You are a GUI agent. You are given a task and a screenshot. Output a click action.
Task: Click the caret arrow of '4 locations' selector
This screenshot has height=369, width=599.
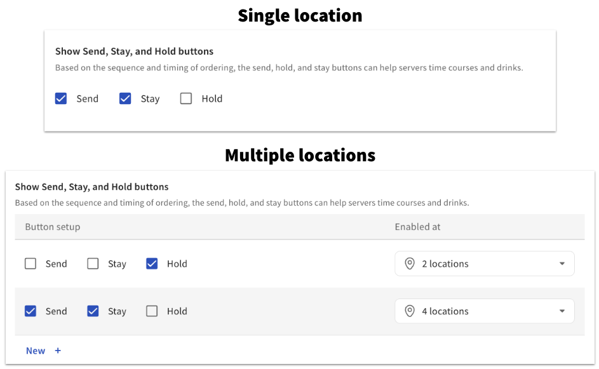point(562,311)
